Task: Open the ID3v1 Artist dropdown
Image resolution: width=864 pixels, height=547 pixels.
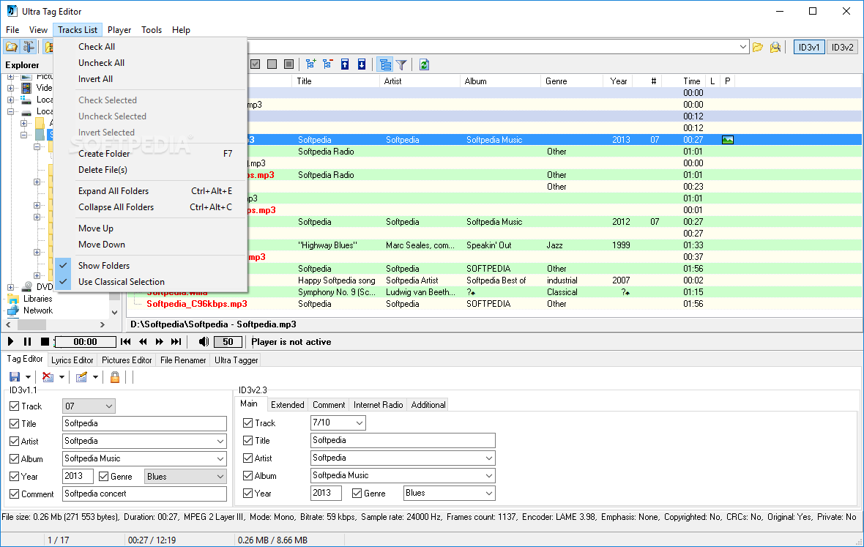Action: tap(220, 442)
